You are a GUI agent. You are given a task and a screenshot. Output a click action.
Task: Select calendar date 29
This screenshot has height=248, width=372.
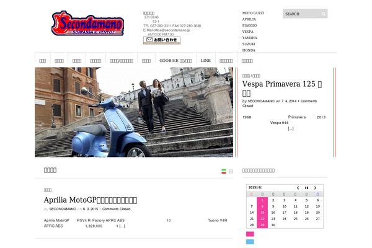coord(262,224)
